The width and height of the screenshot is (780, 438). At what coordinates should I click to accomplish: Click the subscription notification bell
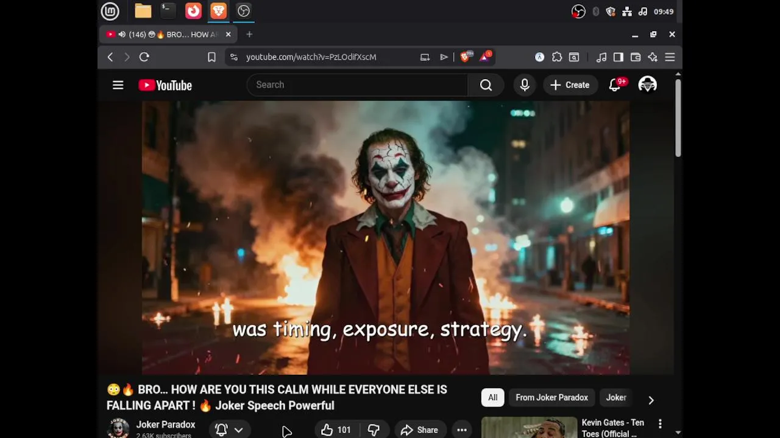(221, 430)
